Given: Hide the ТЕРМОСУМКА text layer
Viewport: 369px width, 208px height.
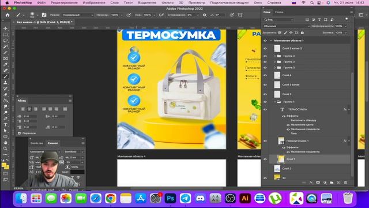Looking at the screenshot, I should tap(265, 109).
